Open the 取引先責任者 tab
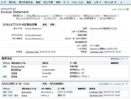 pyautogui.click(x=26, y=2)
